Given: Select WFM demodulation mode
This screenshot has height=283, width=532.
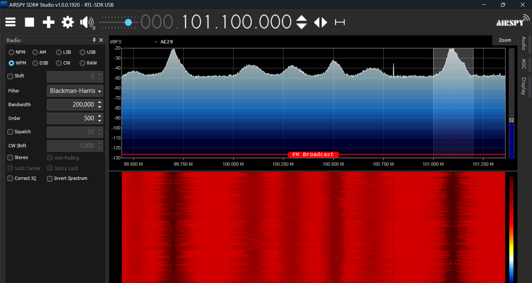Looking at the screenshot, I should [x=17, y=63].
